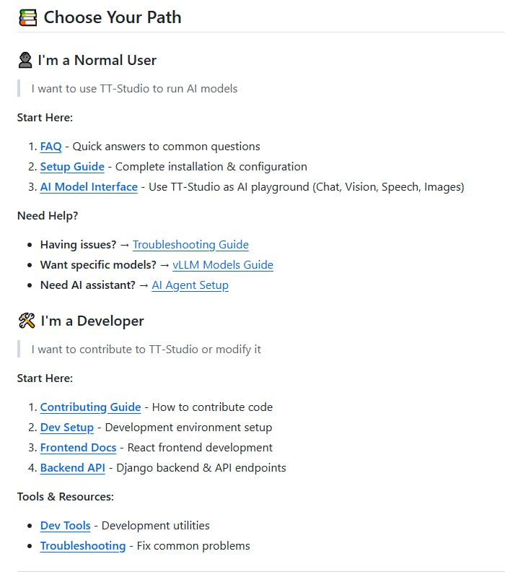Viewport: 505px width, 572px height.
Task: Visit the vLLM Models Guide link
Action: (223, 265)
